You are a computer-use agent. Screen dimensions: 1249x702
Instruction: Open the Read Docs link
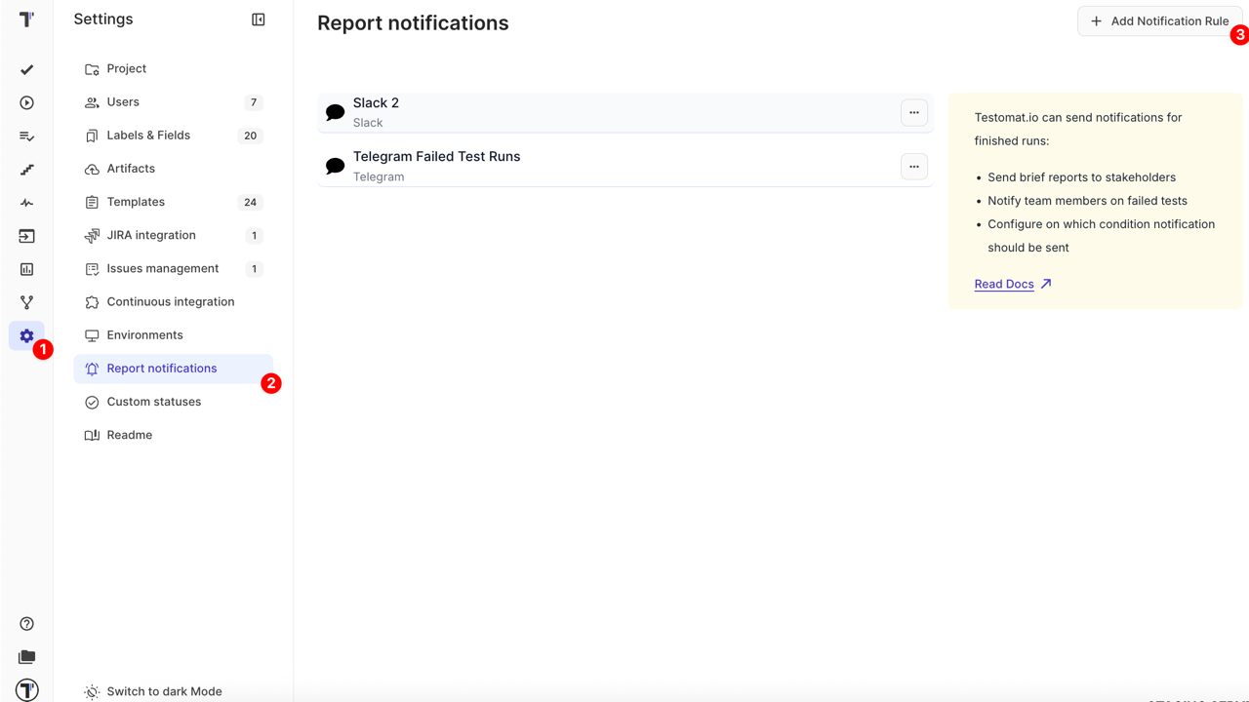pos(1004,284)
